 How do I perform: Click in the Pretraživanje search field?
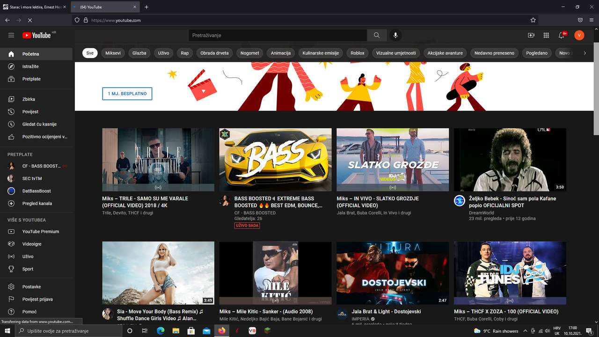click(278, 35)
